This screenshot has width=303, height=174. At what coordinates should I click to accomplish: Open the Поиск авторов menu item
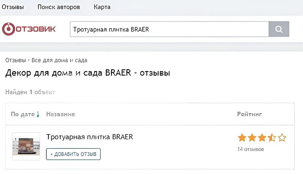point(59,7)
